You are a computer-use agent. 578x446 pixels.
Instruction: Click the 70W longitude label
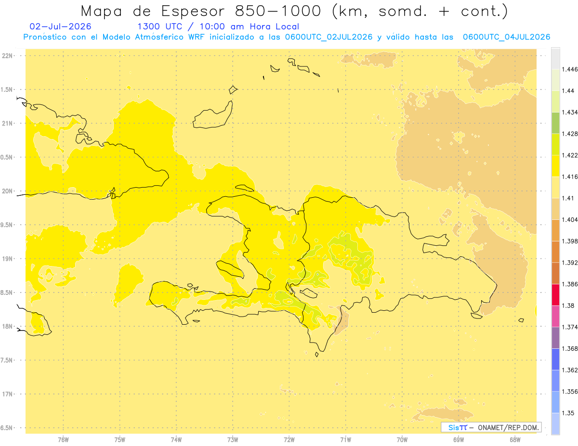click(x=402, y=440)
